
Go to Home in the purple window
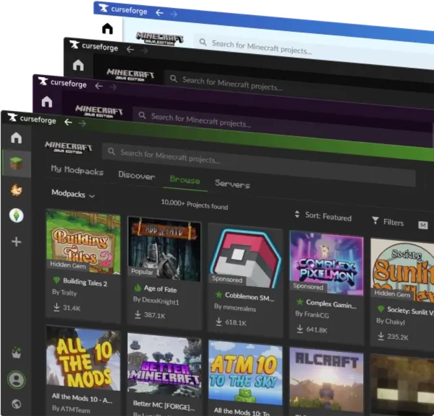pyautogui.click(x=47, y=101)
